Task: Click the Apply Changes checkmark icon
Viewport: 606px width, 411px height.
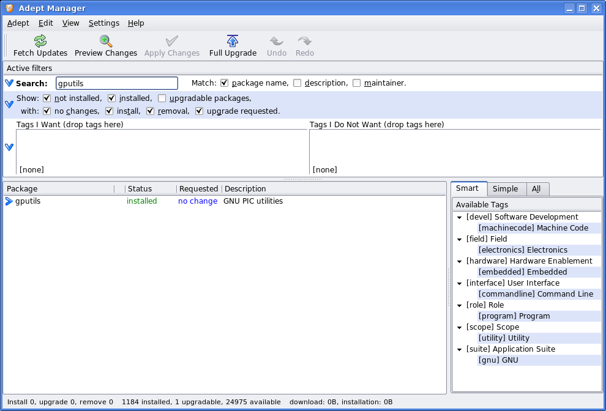Action: [172, 42]
